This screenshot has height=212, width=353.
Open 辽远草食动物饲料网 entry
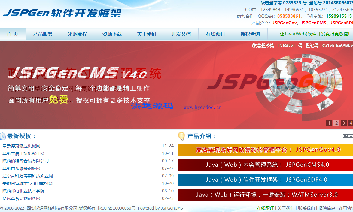tap(21, 198)
